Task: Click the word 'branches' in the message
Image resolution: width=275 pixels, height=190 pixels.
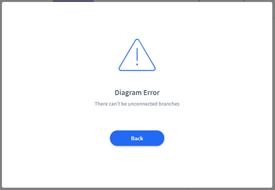Action: pyautogui.click(x=169, y=104)
